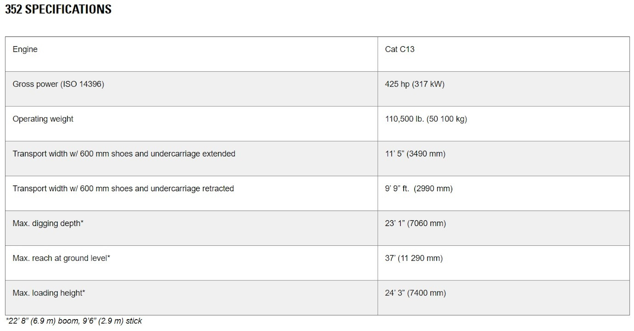Click the 9' 9" ft. (2990 mm) value

(418, 188)
